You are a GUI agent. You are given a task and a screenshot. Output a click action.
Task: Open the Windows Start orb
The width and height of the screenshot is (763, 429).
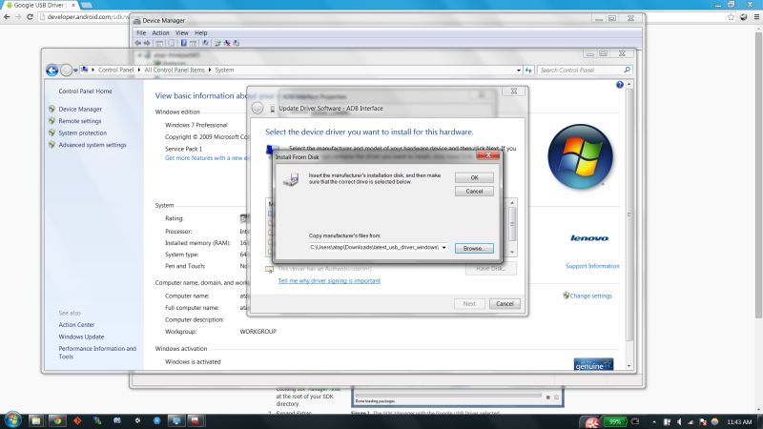click(x=13, y=419)
